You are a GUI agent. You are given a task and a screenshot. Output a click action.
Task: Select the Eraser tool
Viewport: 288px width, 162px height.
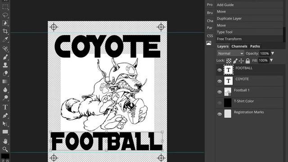(x=5, y=73)
